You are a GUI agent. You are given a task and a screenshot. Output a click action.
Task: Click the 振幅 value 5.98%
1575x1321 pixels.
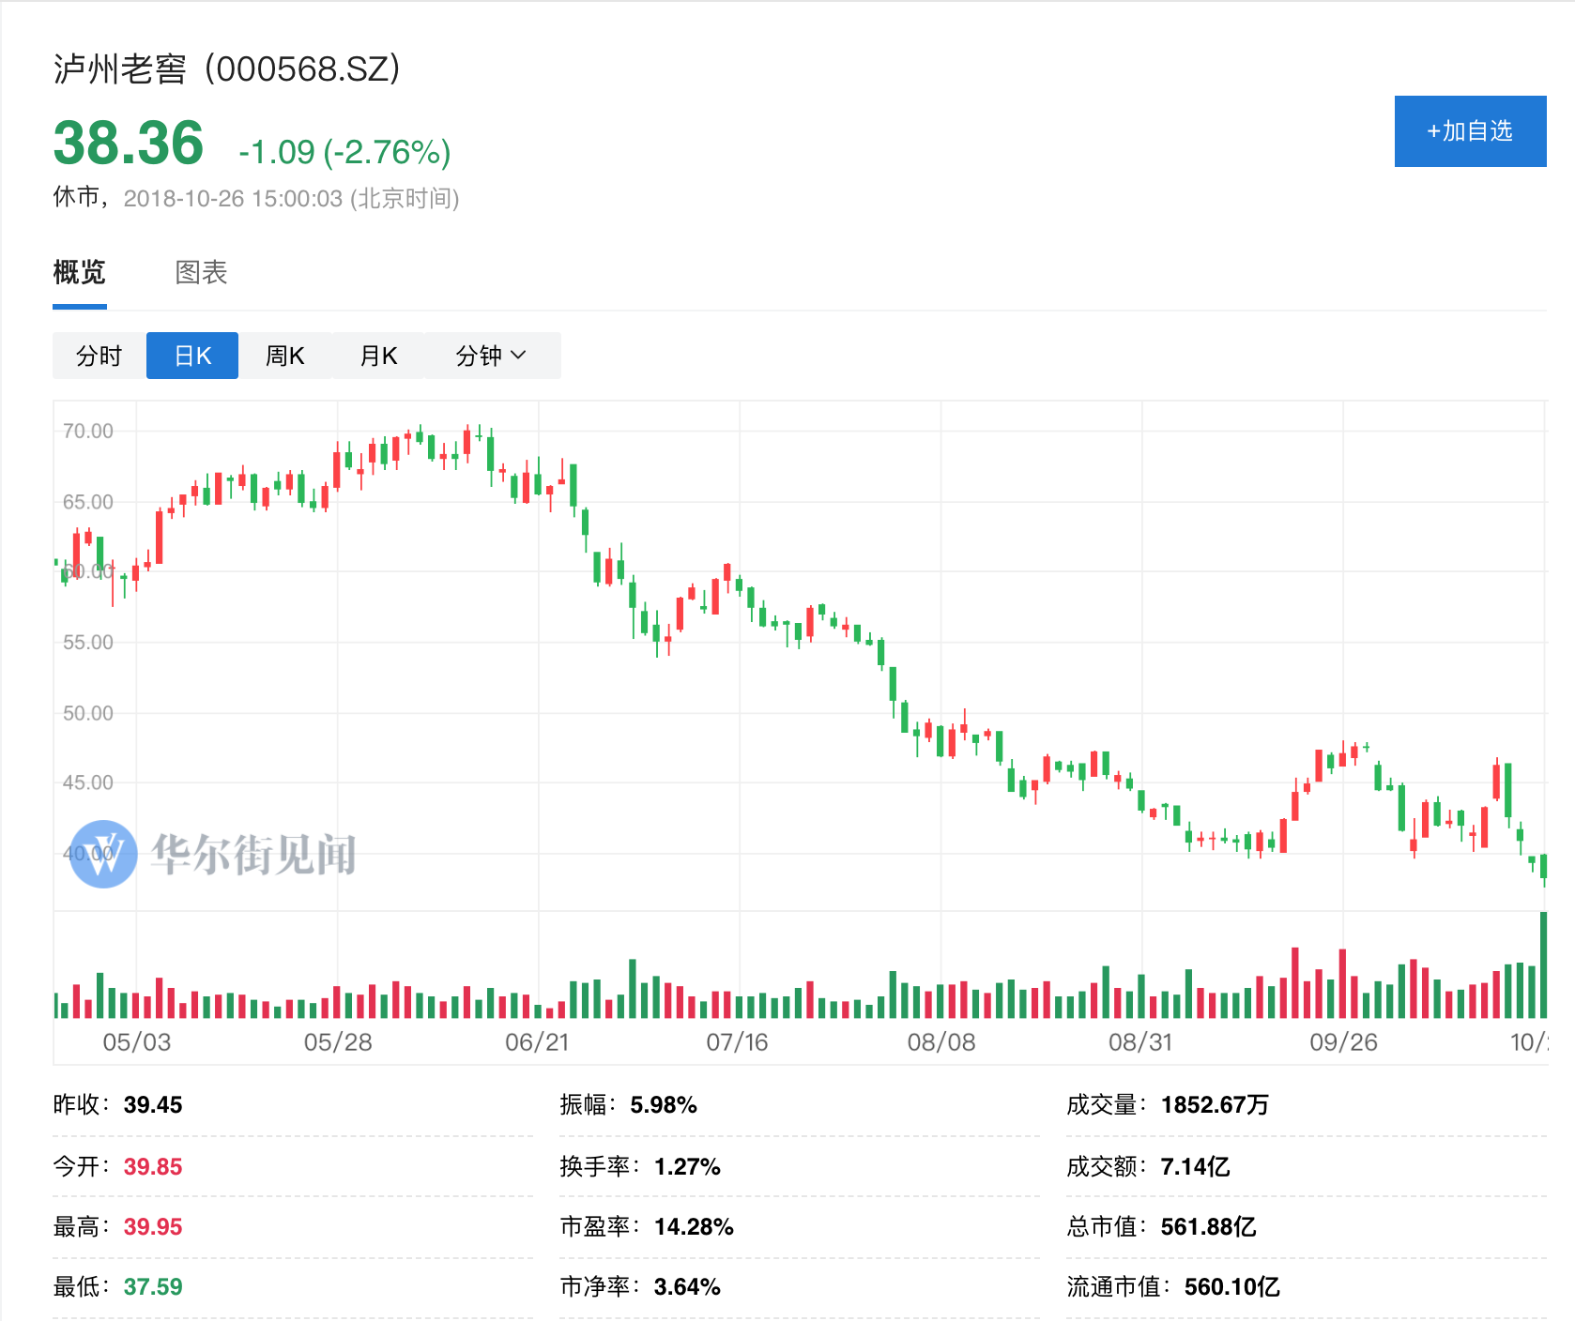point(664,1105)
